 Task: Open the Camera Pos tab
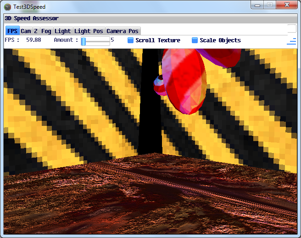123,31
